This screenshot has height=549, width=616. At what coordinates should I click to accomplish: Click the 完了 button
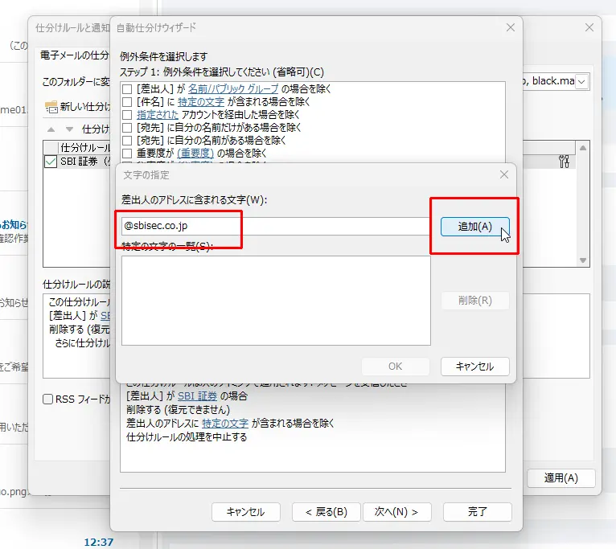coord(478,512)
